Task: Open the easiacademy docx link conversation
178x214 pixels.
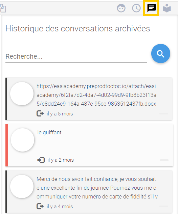Action: tap(89, 99)
